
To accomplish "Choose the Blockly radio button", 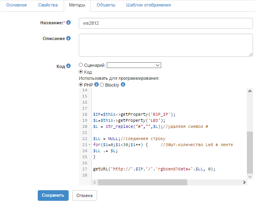I will [102, 85].
